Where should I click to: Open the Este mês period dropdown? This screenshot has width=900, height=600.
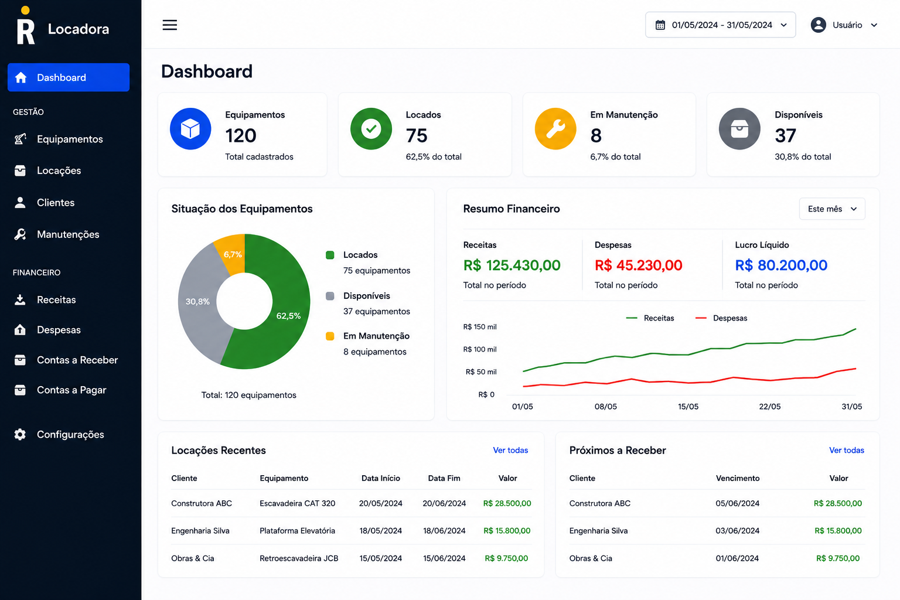[832, 209]
